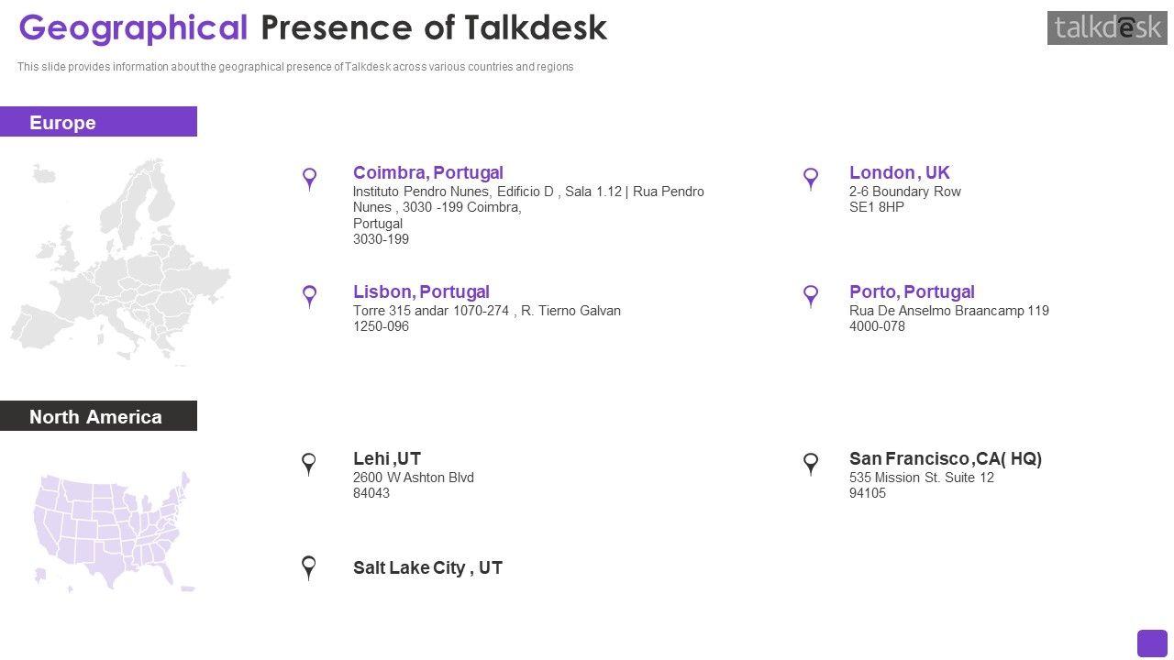Viewport: 1174px width, 660px height.
Task: Click the purple square in bottom corner
Action: tap(1152, 643)
